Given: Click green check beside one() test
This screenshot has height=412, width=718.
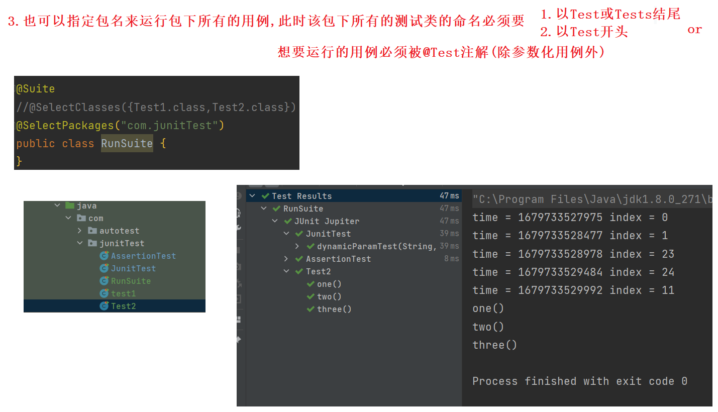Looking at the screenshot, I should [x=311, y=284].
